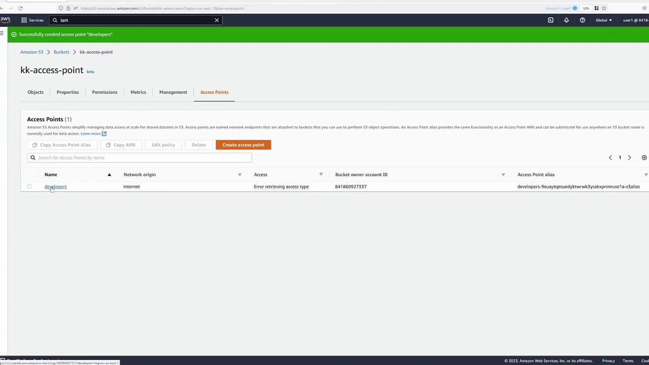This screenshot has width=649, height=365.
Task: Open the Services grid menu
Action: tap(32, 20)
